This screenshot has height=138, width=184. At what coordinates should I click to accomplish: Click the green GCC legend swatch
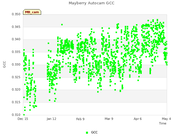click(x=87, y=133)
